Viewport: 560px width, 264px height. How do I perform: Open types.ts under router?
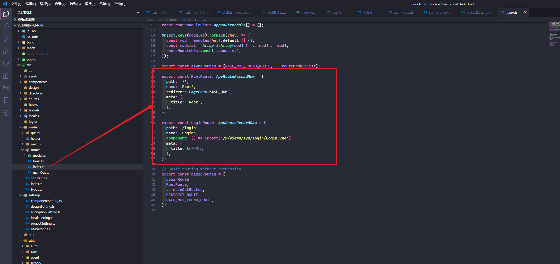36,189
